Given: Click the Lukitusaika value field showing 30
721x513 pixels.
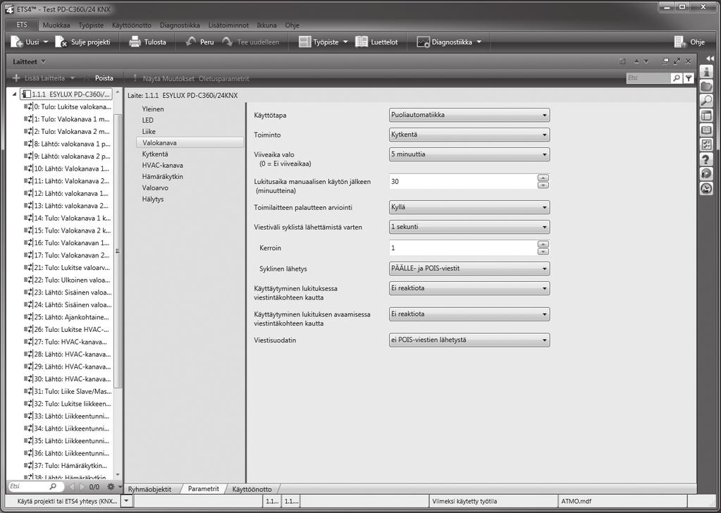Looking at the screenshot, I should point(462,182).
